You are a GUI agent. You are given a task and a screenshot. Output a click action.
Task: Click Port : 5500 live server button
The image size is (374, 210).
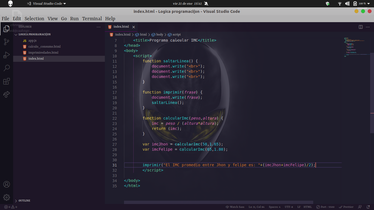coord(325,207)
